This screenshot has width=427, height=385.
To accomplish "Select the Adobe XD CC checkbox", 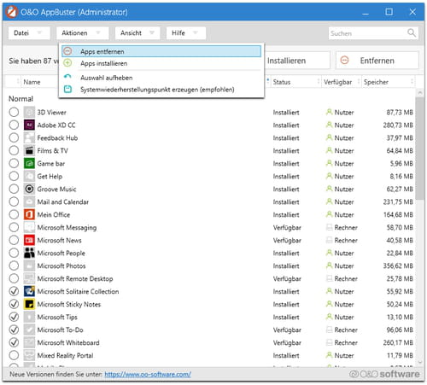I will point(14,125).
